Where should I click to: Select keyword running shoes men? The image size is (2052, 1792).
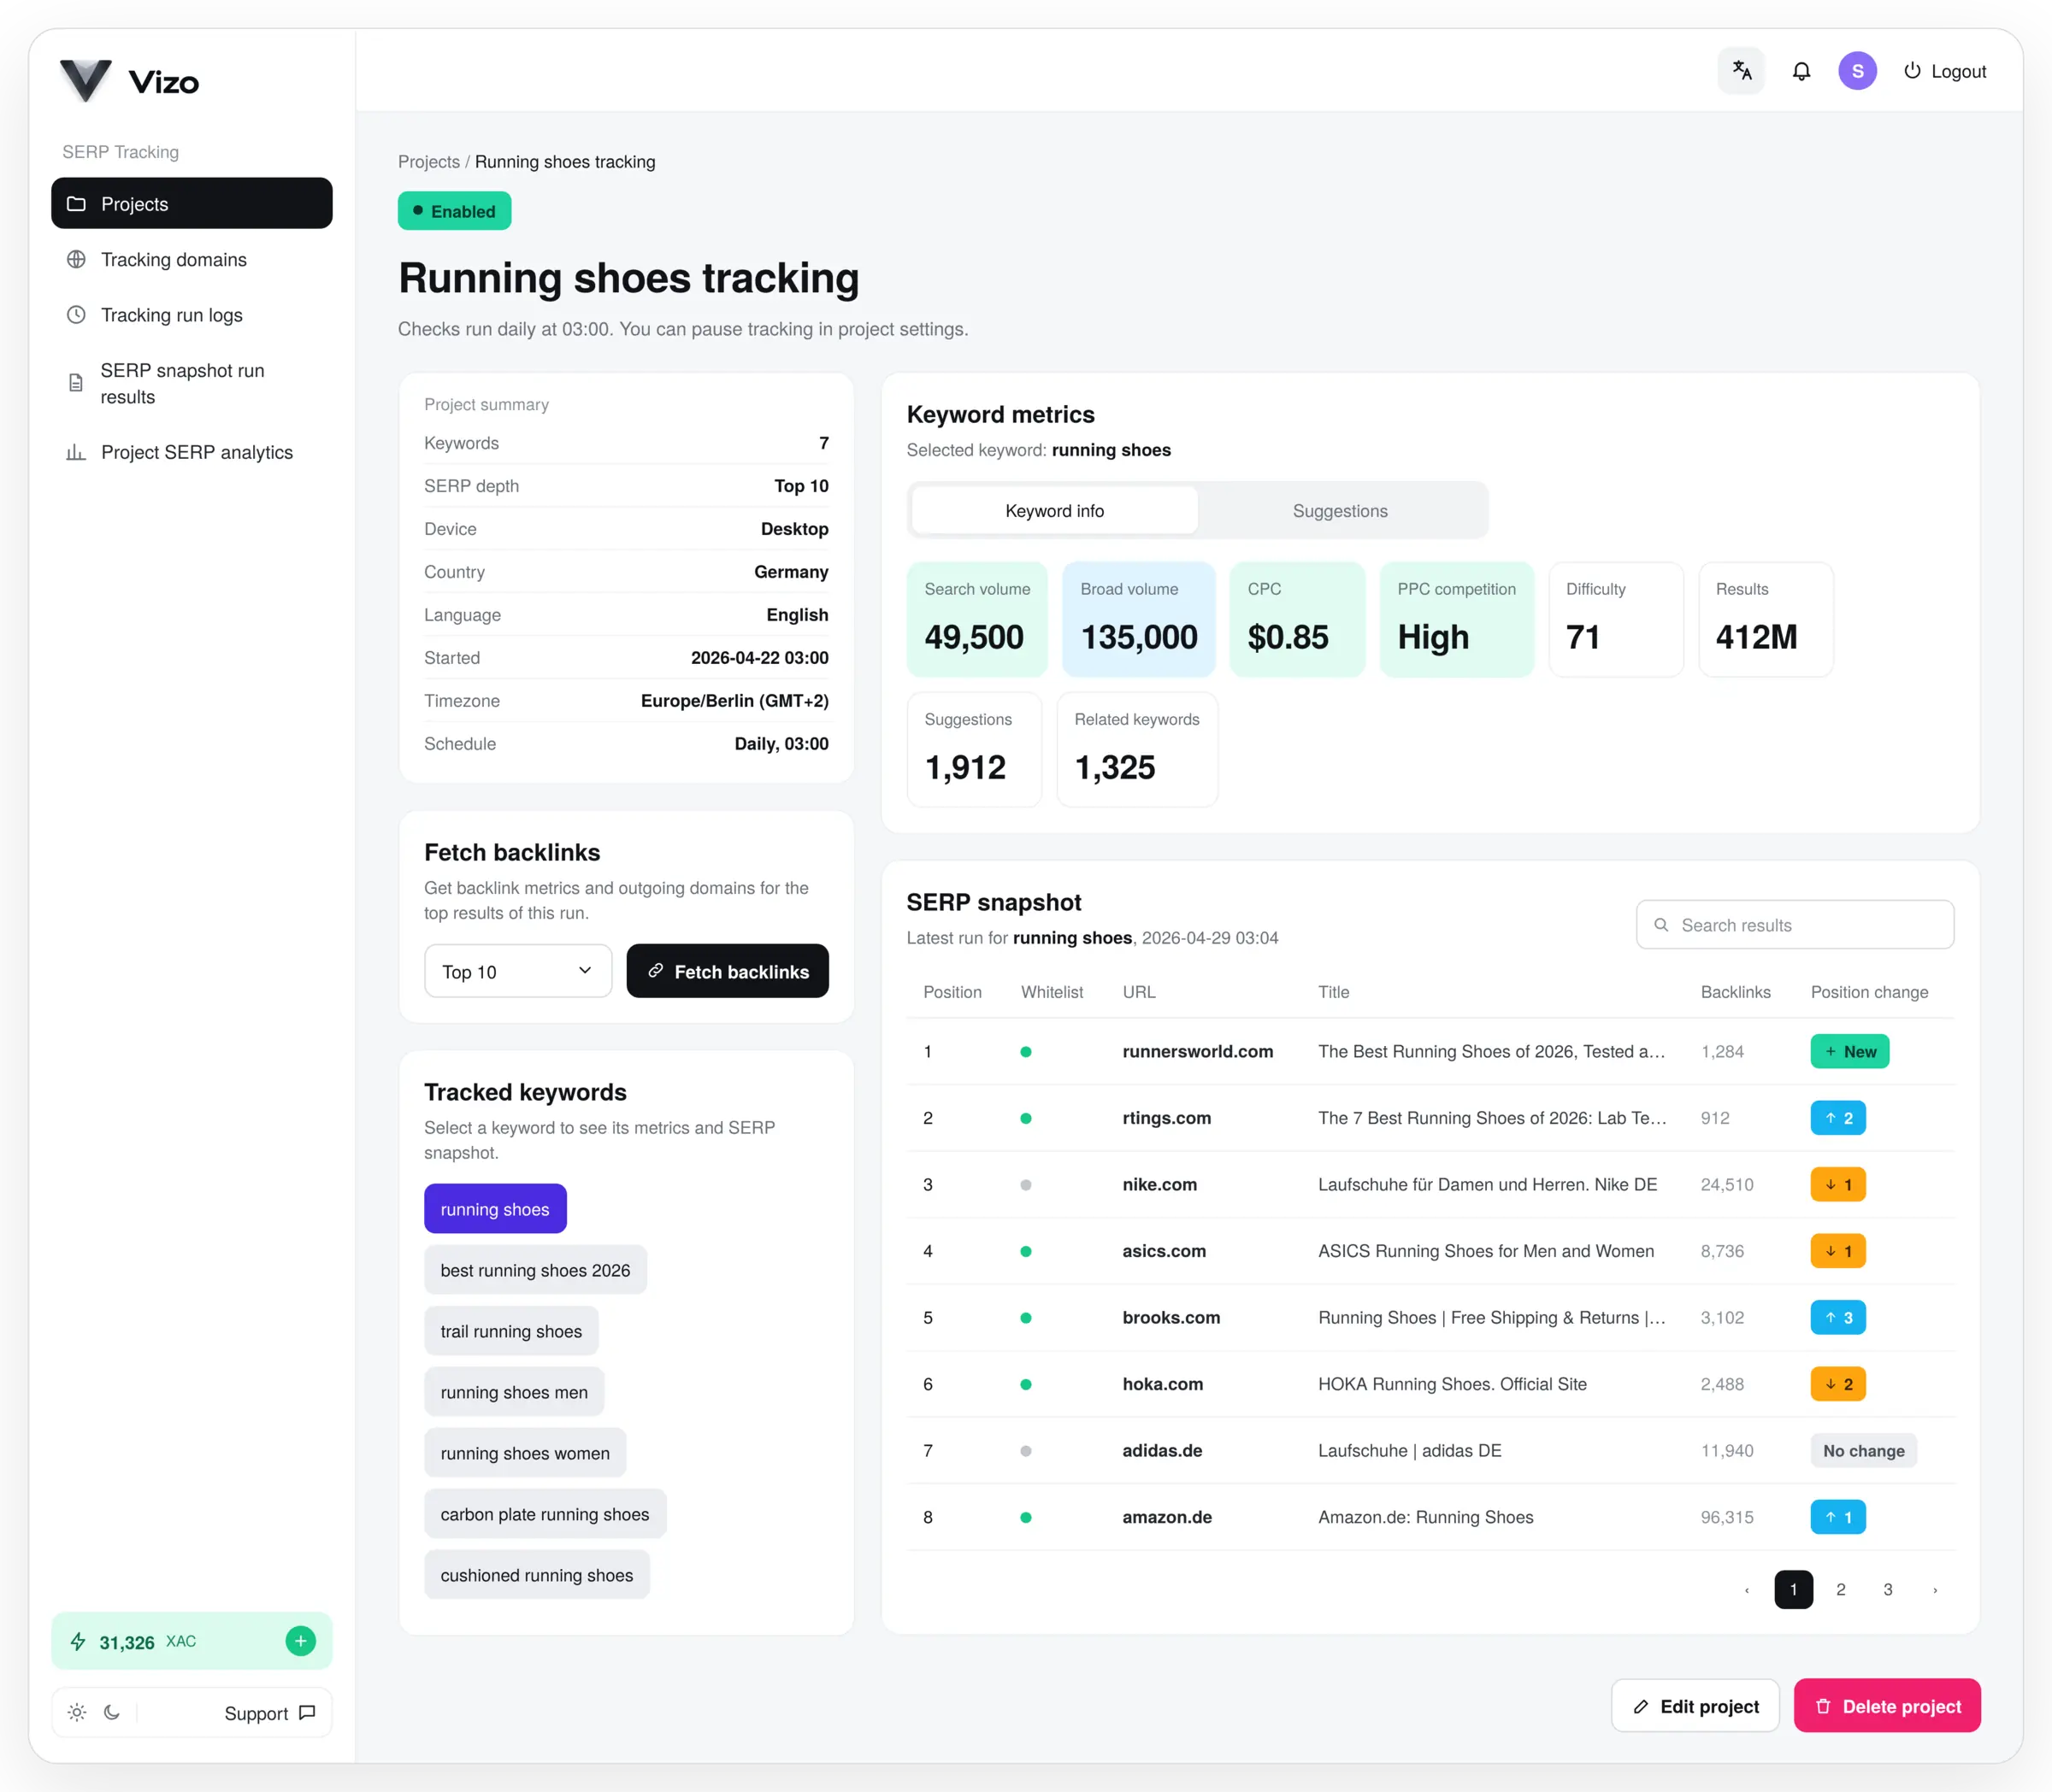514,1393
